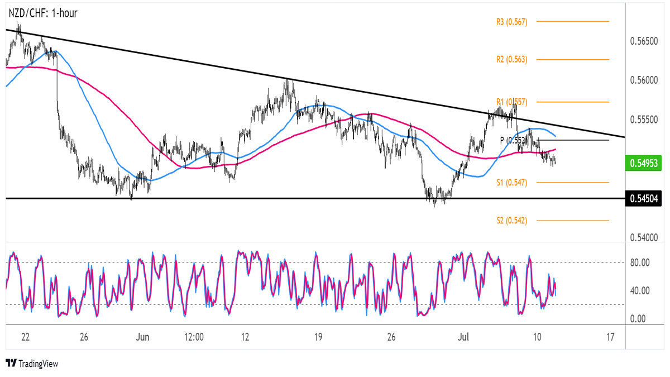
Task: Click the NZD/CHF: 1-hour chart title
Action: tap(42, 13)
